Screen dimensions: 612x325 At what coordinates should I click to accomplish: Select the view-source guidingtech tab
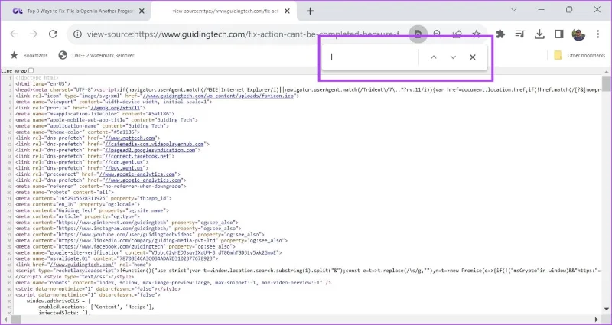pos(224,11)
